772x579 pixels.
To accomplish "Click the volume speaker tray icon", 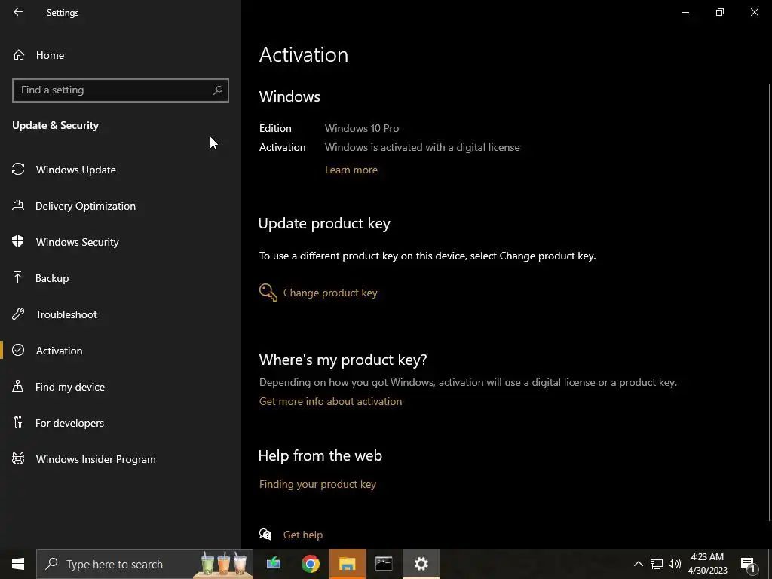I will coord(675,564).
